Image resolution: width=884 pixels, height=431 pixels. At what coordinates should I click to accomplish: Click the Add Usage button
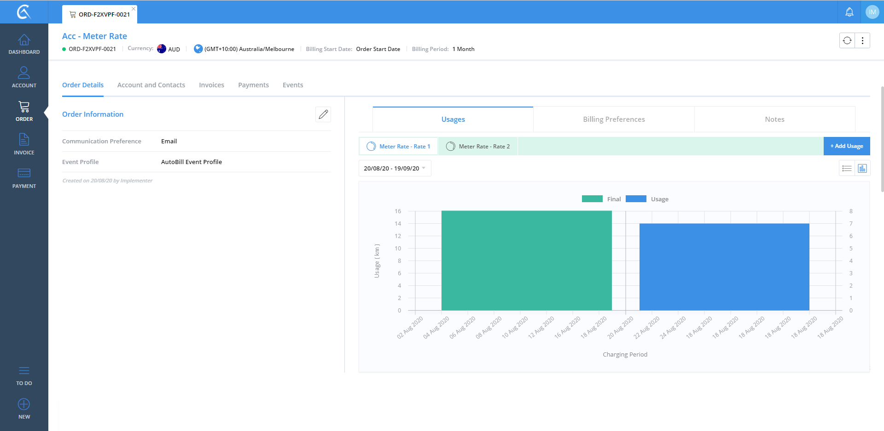(846, 146)
